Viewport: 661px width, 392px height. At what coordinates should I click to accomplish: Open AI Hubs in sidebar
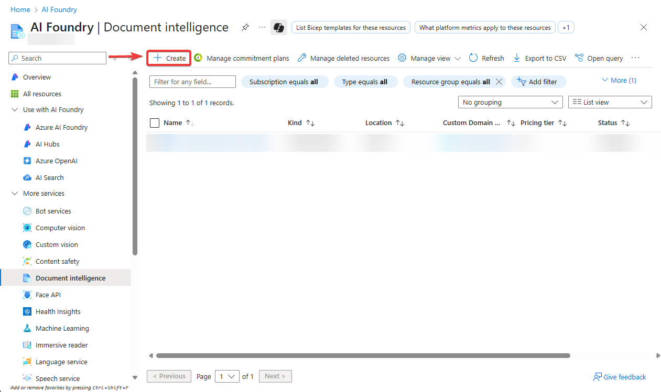pyautogui.click(x=47, y=144)
